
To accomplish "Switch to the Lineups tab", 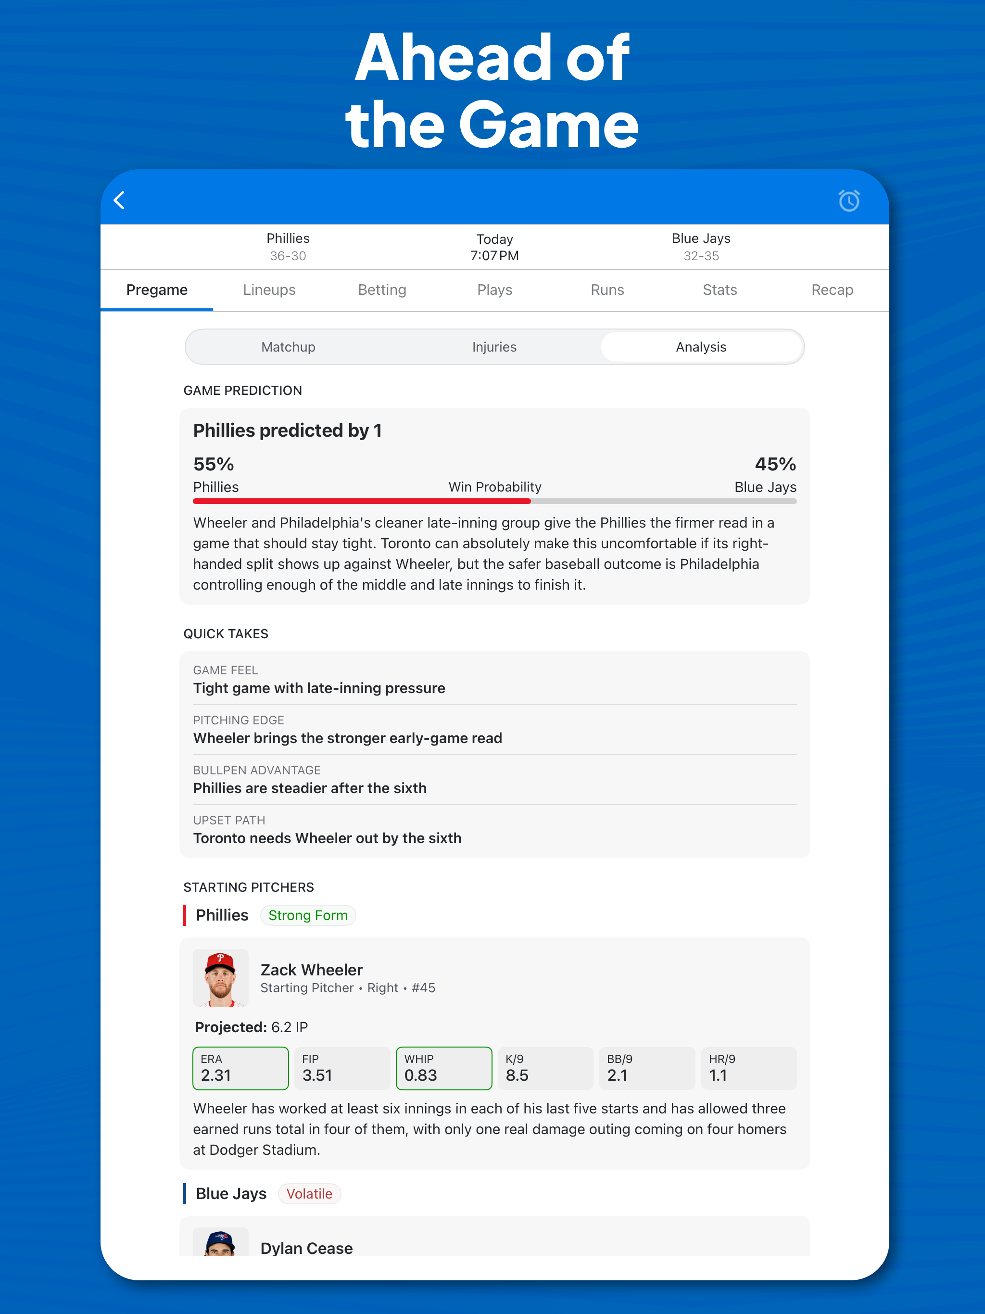I will point(269,290).
